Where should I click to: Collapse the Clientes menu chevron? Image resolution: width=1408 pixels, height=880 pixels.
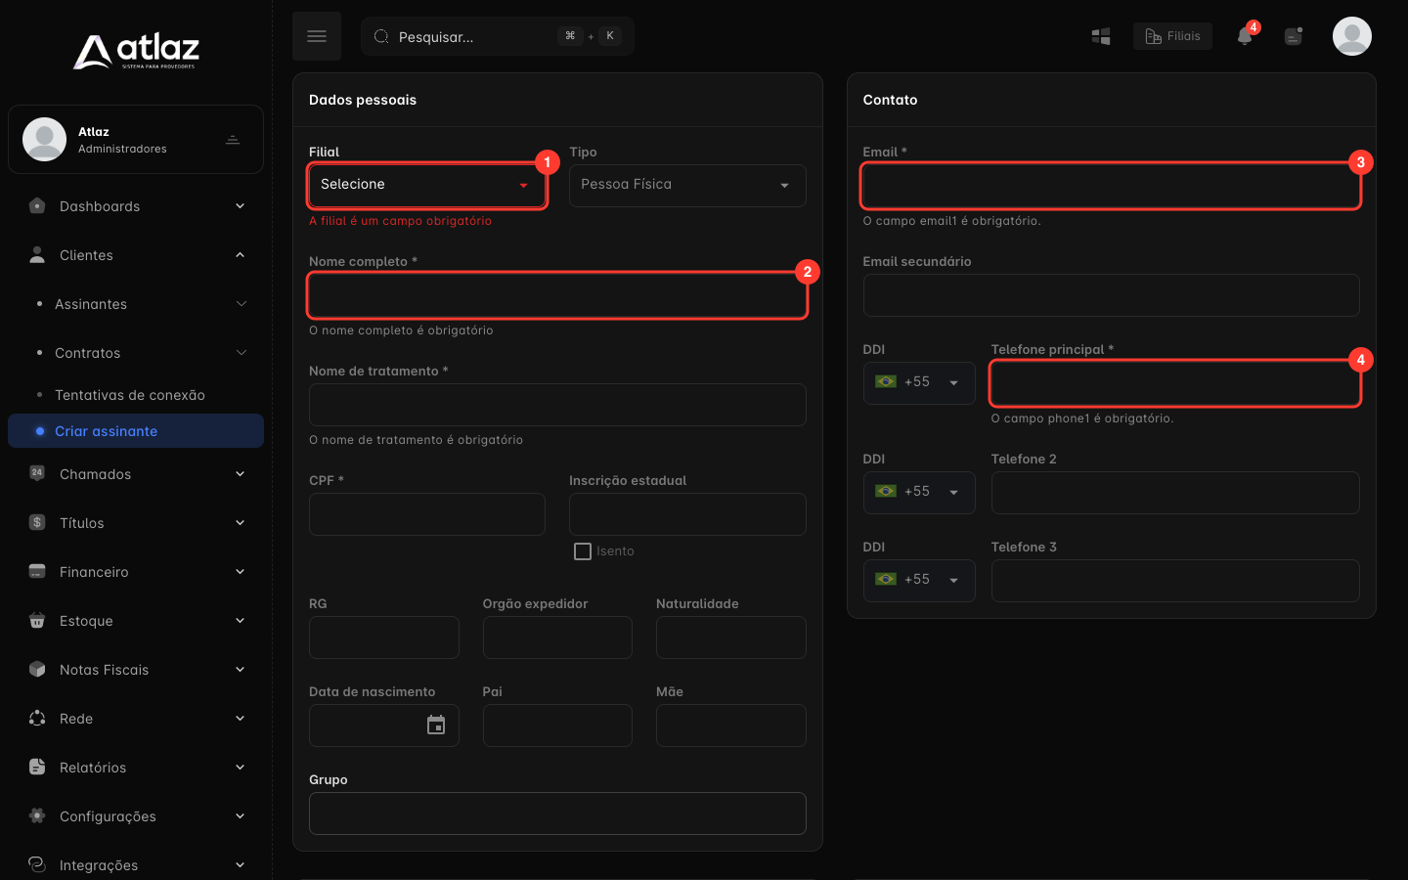pyautogui.click(x=241, y=254)
